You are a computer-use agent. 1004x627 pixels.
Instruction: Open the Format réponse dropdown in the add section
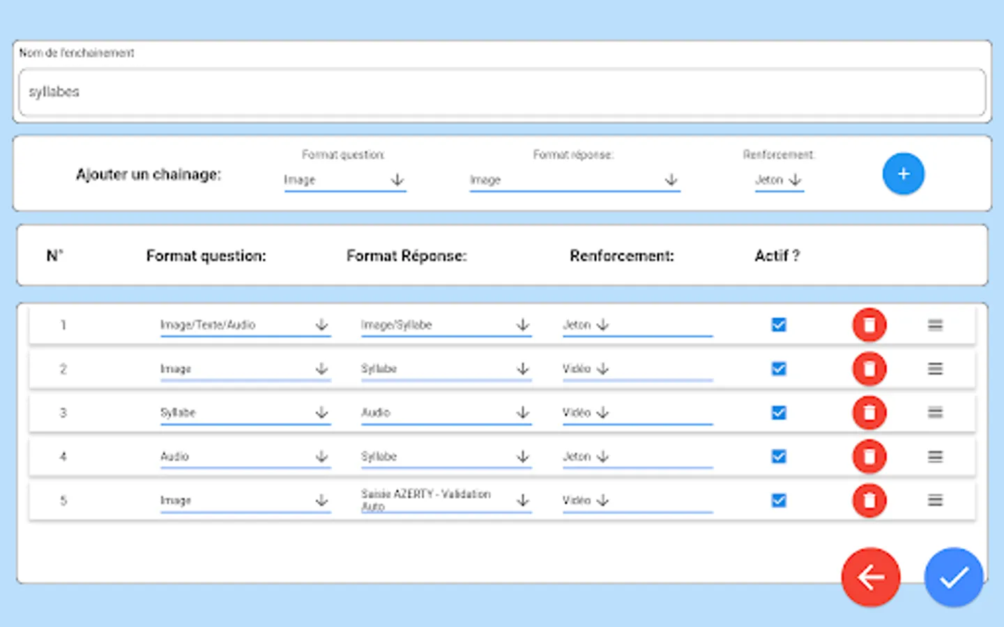click(574, 180)
